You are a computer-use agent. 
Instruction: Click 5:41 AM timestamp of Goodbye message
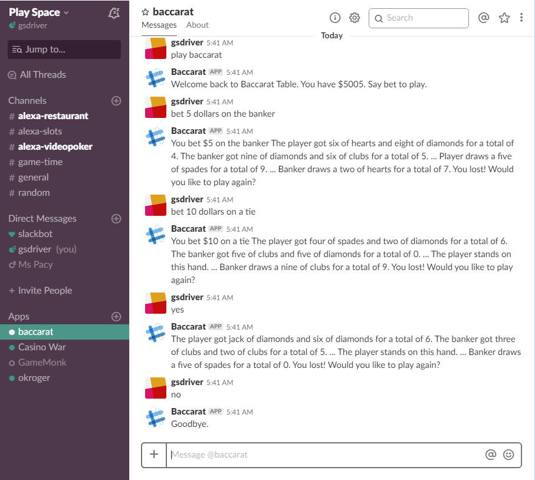[x=239, y=412]
